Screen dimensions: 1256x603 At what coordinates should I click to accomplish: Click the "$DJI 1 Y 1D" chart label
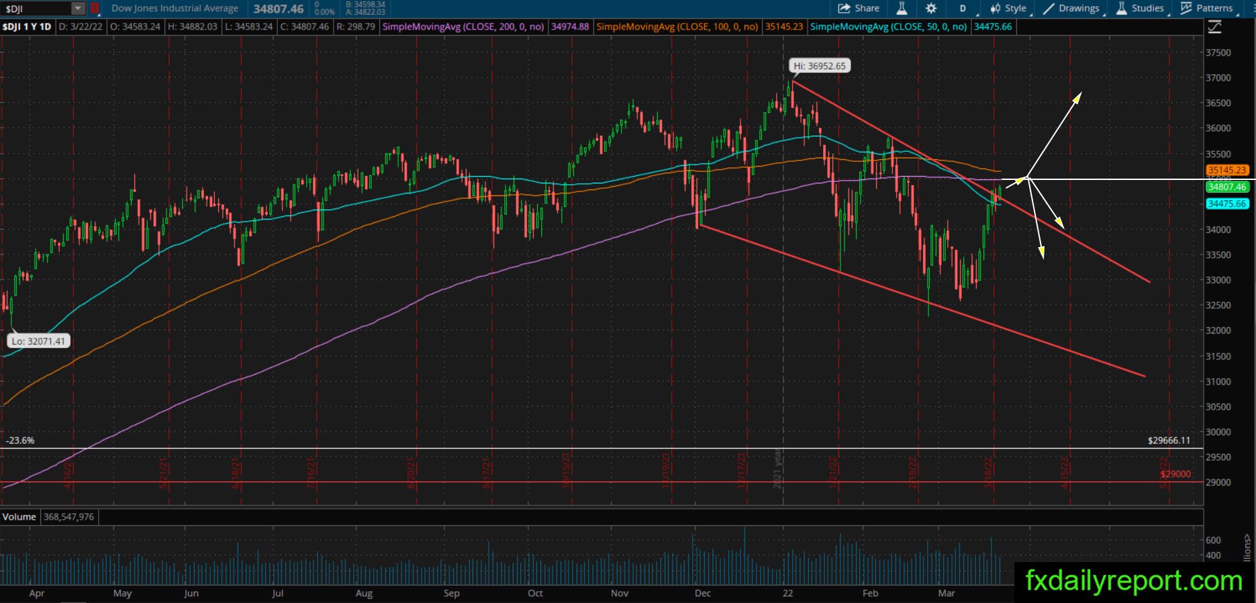pos(27,27)
